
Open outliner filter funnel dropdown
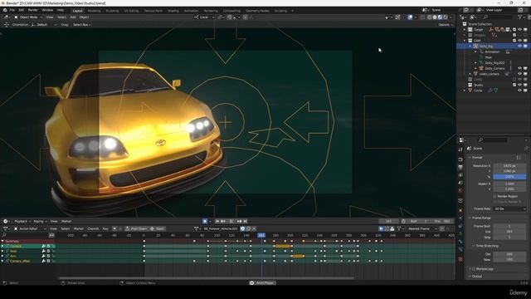522,17
